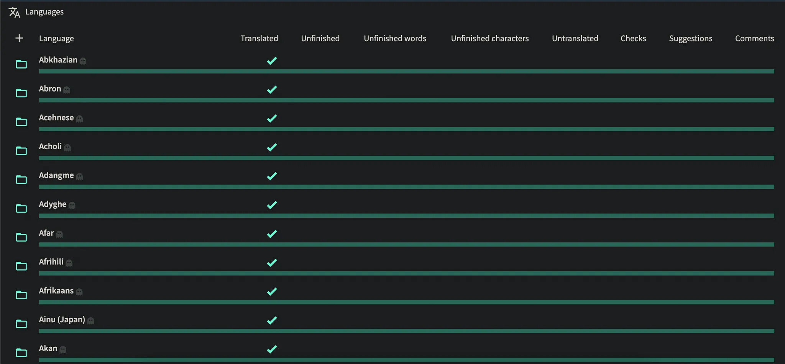Click the plus icon to add language
The width and height of the screenshot is (785, 364).
(x=19, y=38)
